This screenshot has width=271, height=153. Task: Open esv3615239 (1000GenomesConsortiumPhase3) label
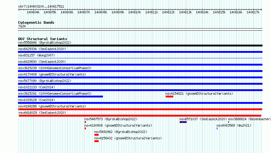tap(55, 68)
